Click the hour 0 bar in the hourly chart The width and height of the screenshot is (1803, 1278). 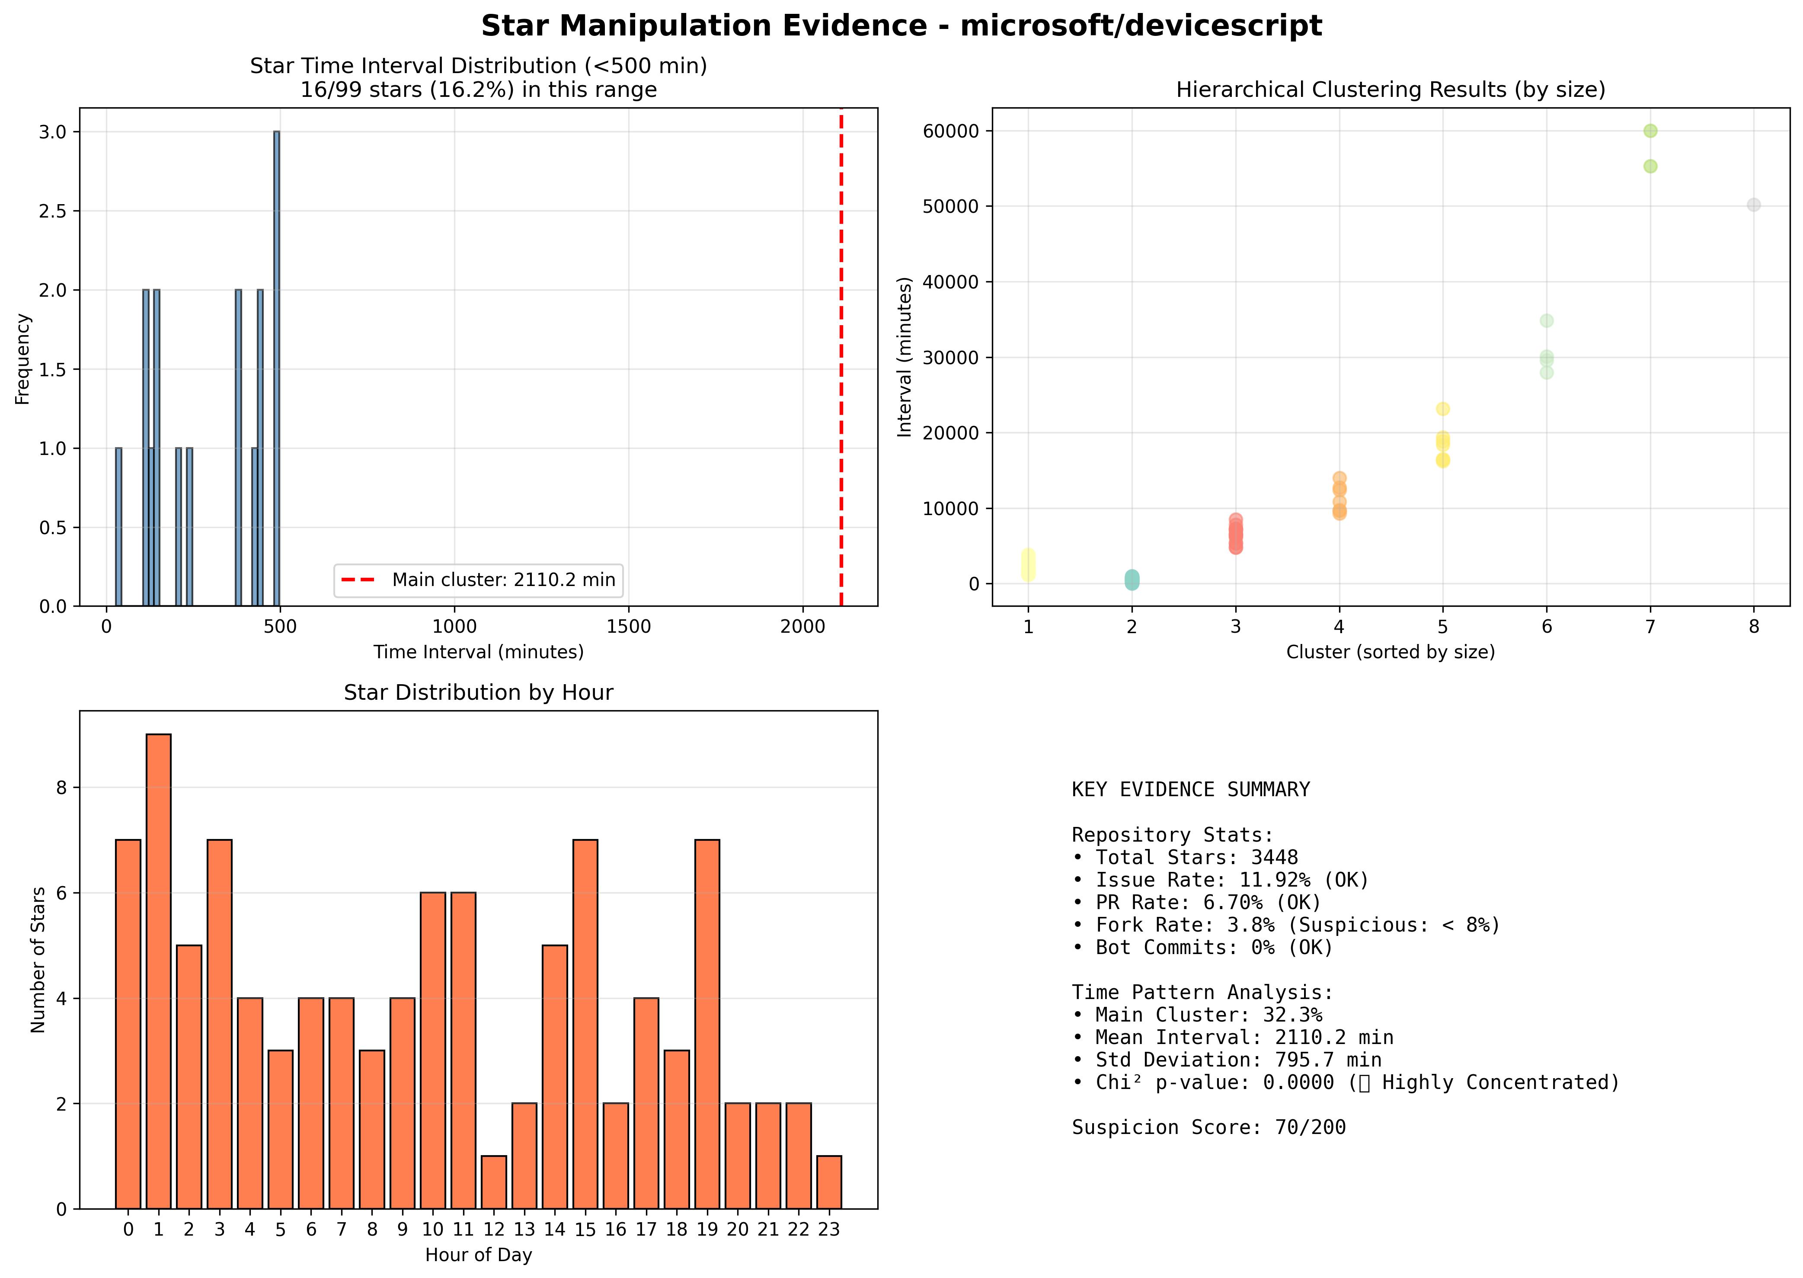coord(128,1024)
